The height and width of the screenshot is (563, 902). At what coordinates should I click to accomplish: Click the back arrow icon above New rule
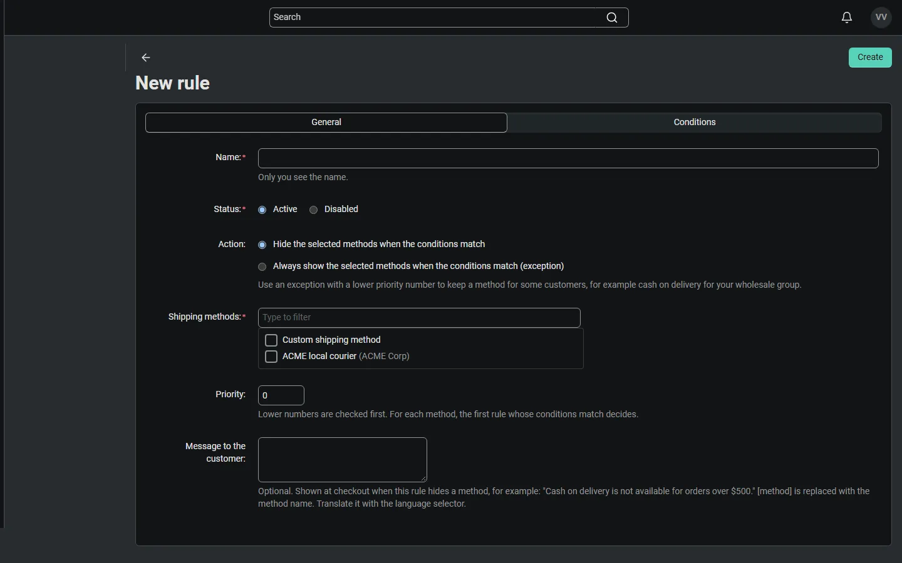click(146, 58)
